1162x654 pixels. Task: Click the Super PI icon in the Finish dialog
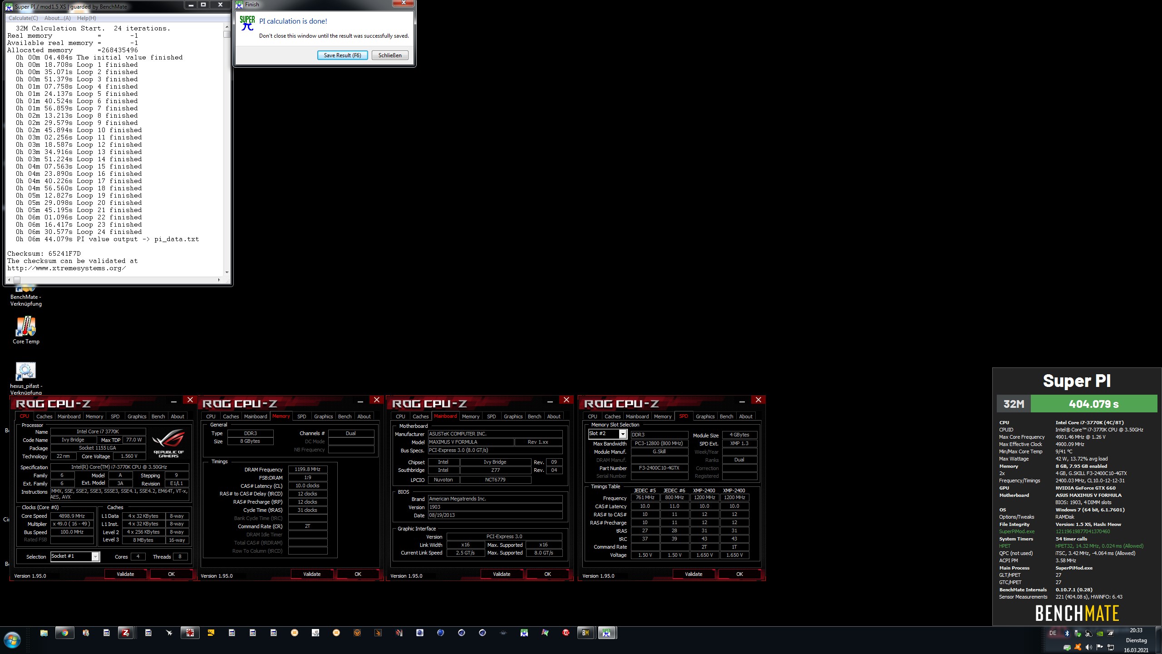coord(247,23)
